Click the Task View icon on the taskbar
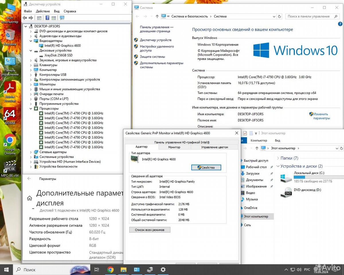This screenshot has width=344, height=275. [97, 270]
